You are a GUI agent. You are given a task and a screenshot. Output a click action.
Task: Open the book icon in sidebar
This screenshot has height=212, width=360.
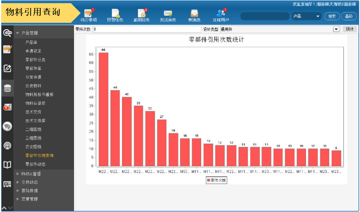pos(8,164)
